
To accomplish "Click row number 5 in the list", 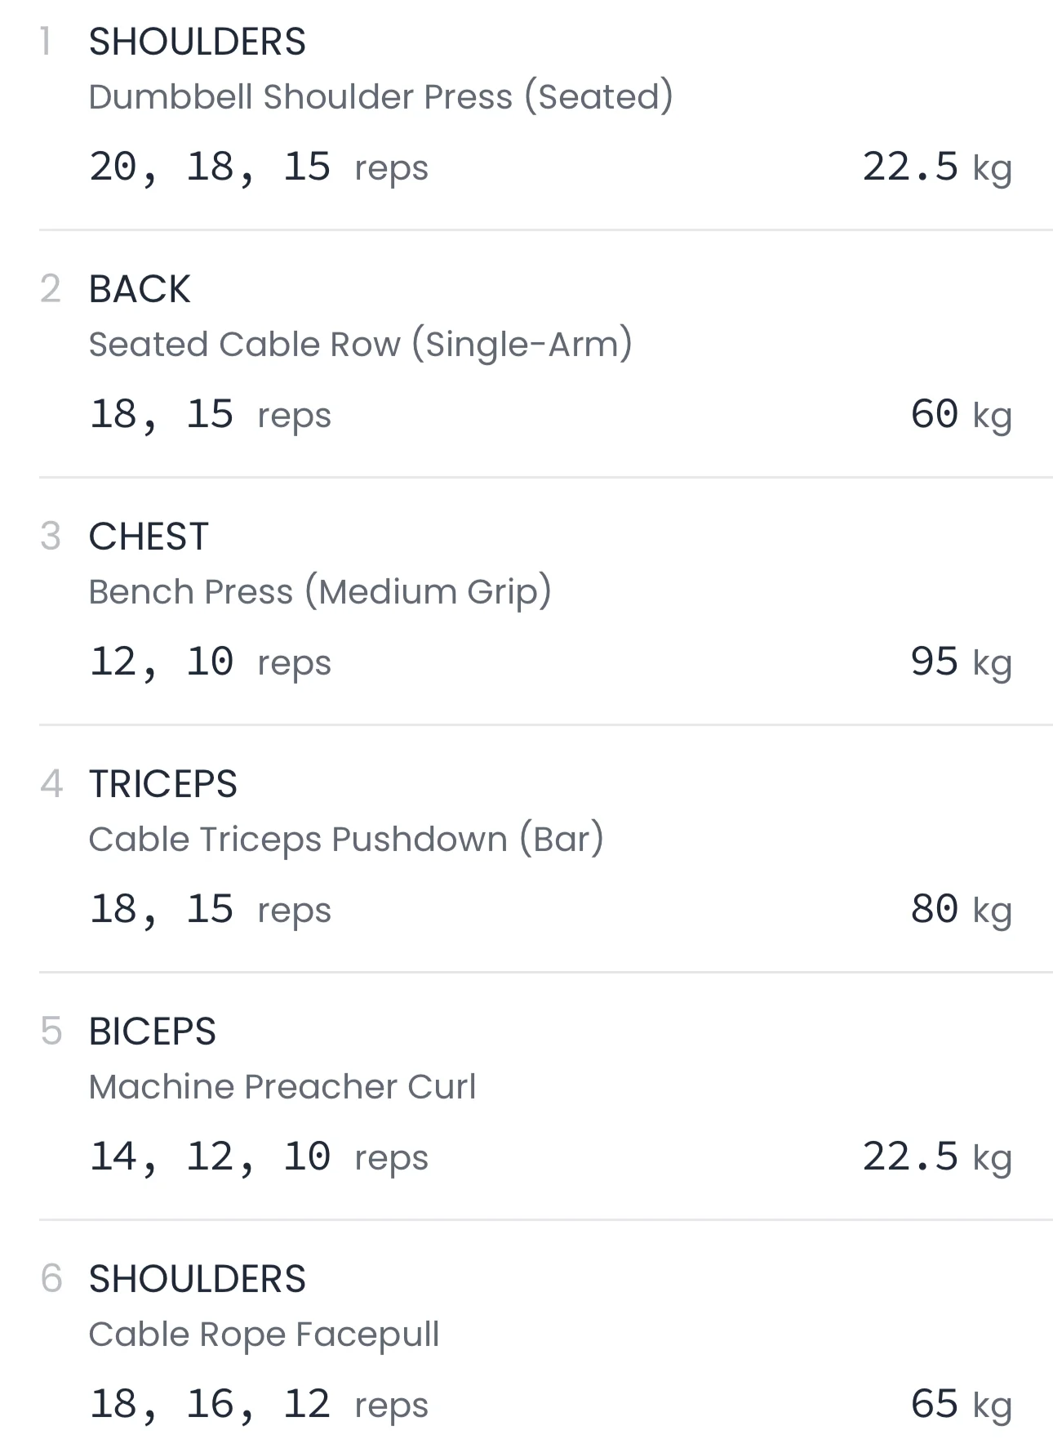I will click(x=51, y=1032).
